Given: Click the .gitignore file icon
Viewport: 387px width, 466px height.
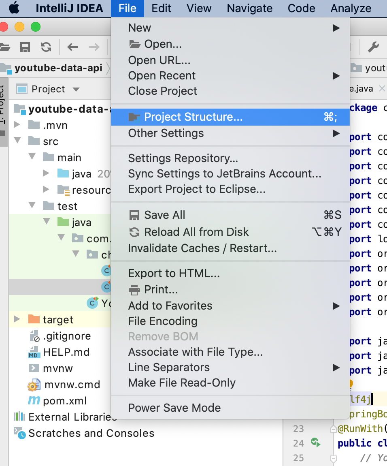Looking at the screenshot, I should point(34,336).
